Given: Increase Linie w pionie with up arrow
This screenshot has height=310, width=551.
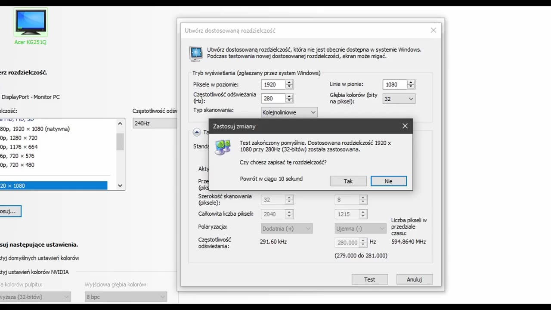Looking at the screenshot, I should click(411, 82).
